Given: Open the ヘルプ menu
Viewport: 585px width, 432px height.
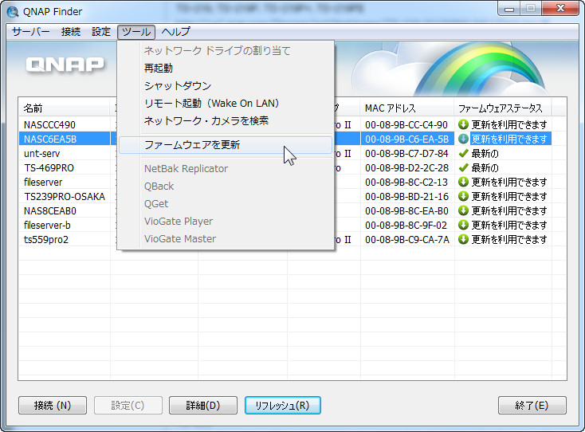Looking at the screenshot, I should tap(175, 32).
